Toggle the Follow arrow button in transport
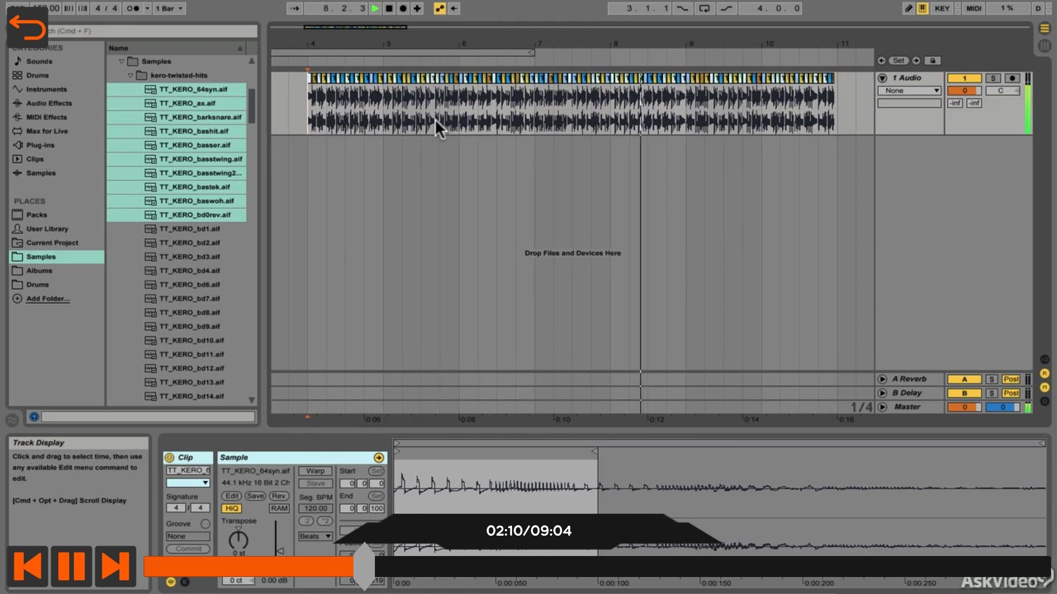Image resolution: width=1057 pixels, height=594 pixels. pos(295,8)
